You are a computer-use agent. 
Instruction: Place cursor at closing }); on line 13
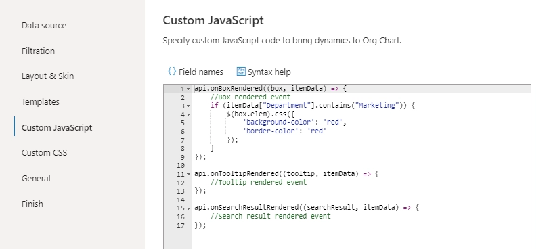tap(200, 191)
